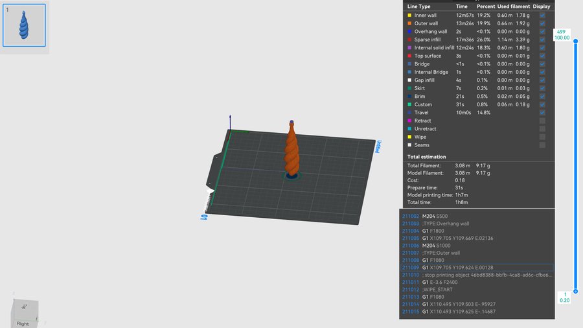Click the Used filament column header
The height and width of the screenshot is (328, 583).
(514, 6)
